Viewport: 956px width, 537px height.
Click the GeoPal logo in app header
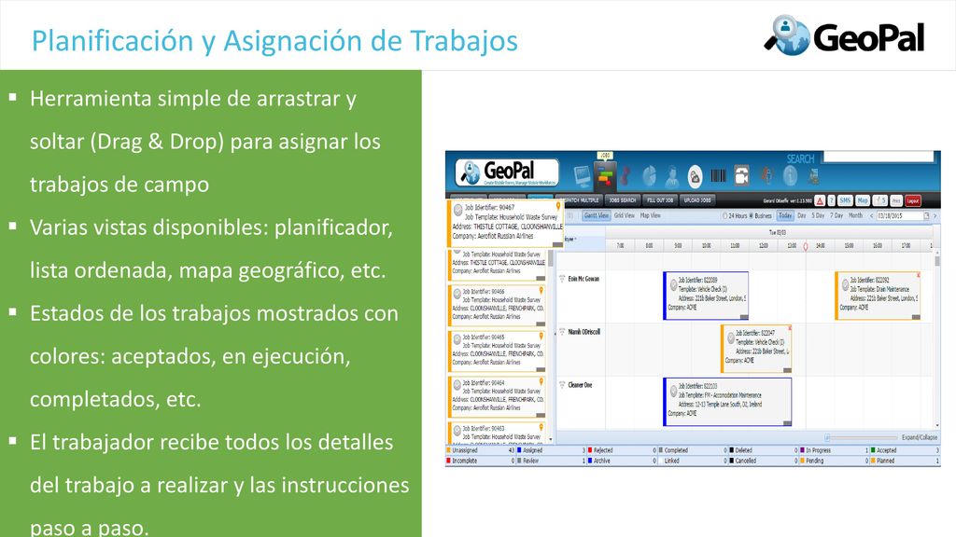pos(507,172)
